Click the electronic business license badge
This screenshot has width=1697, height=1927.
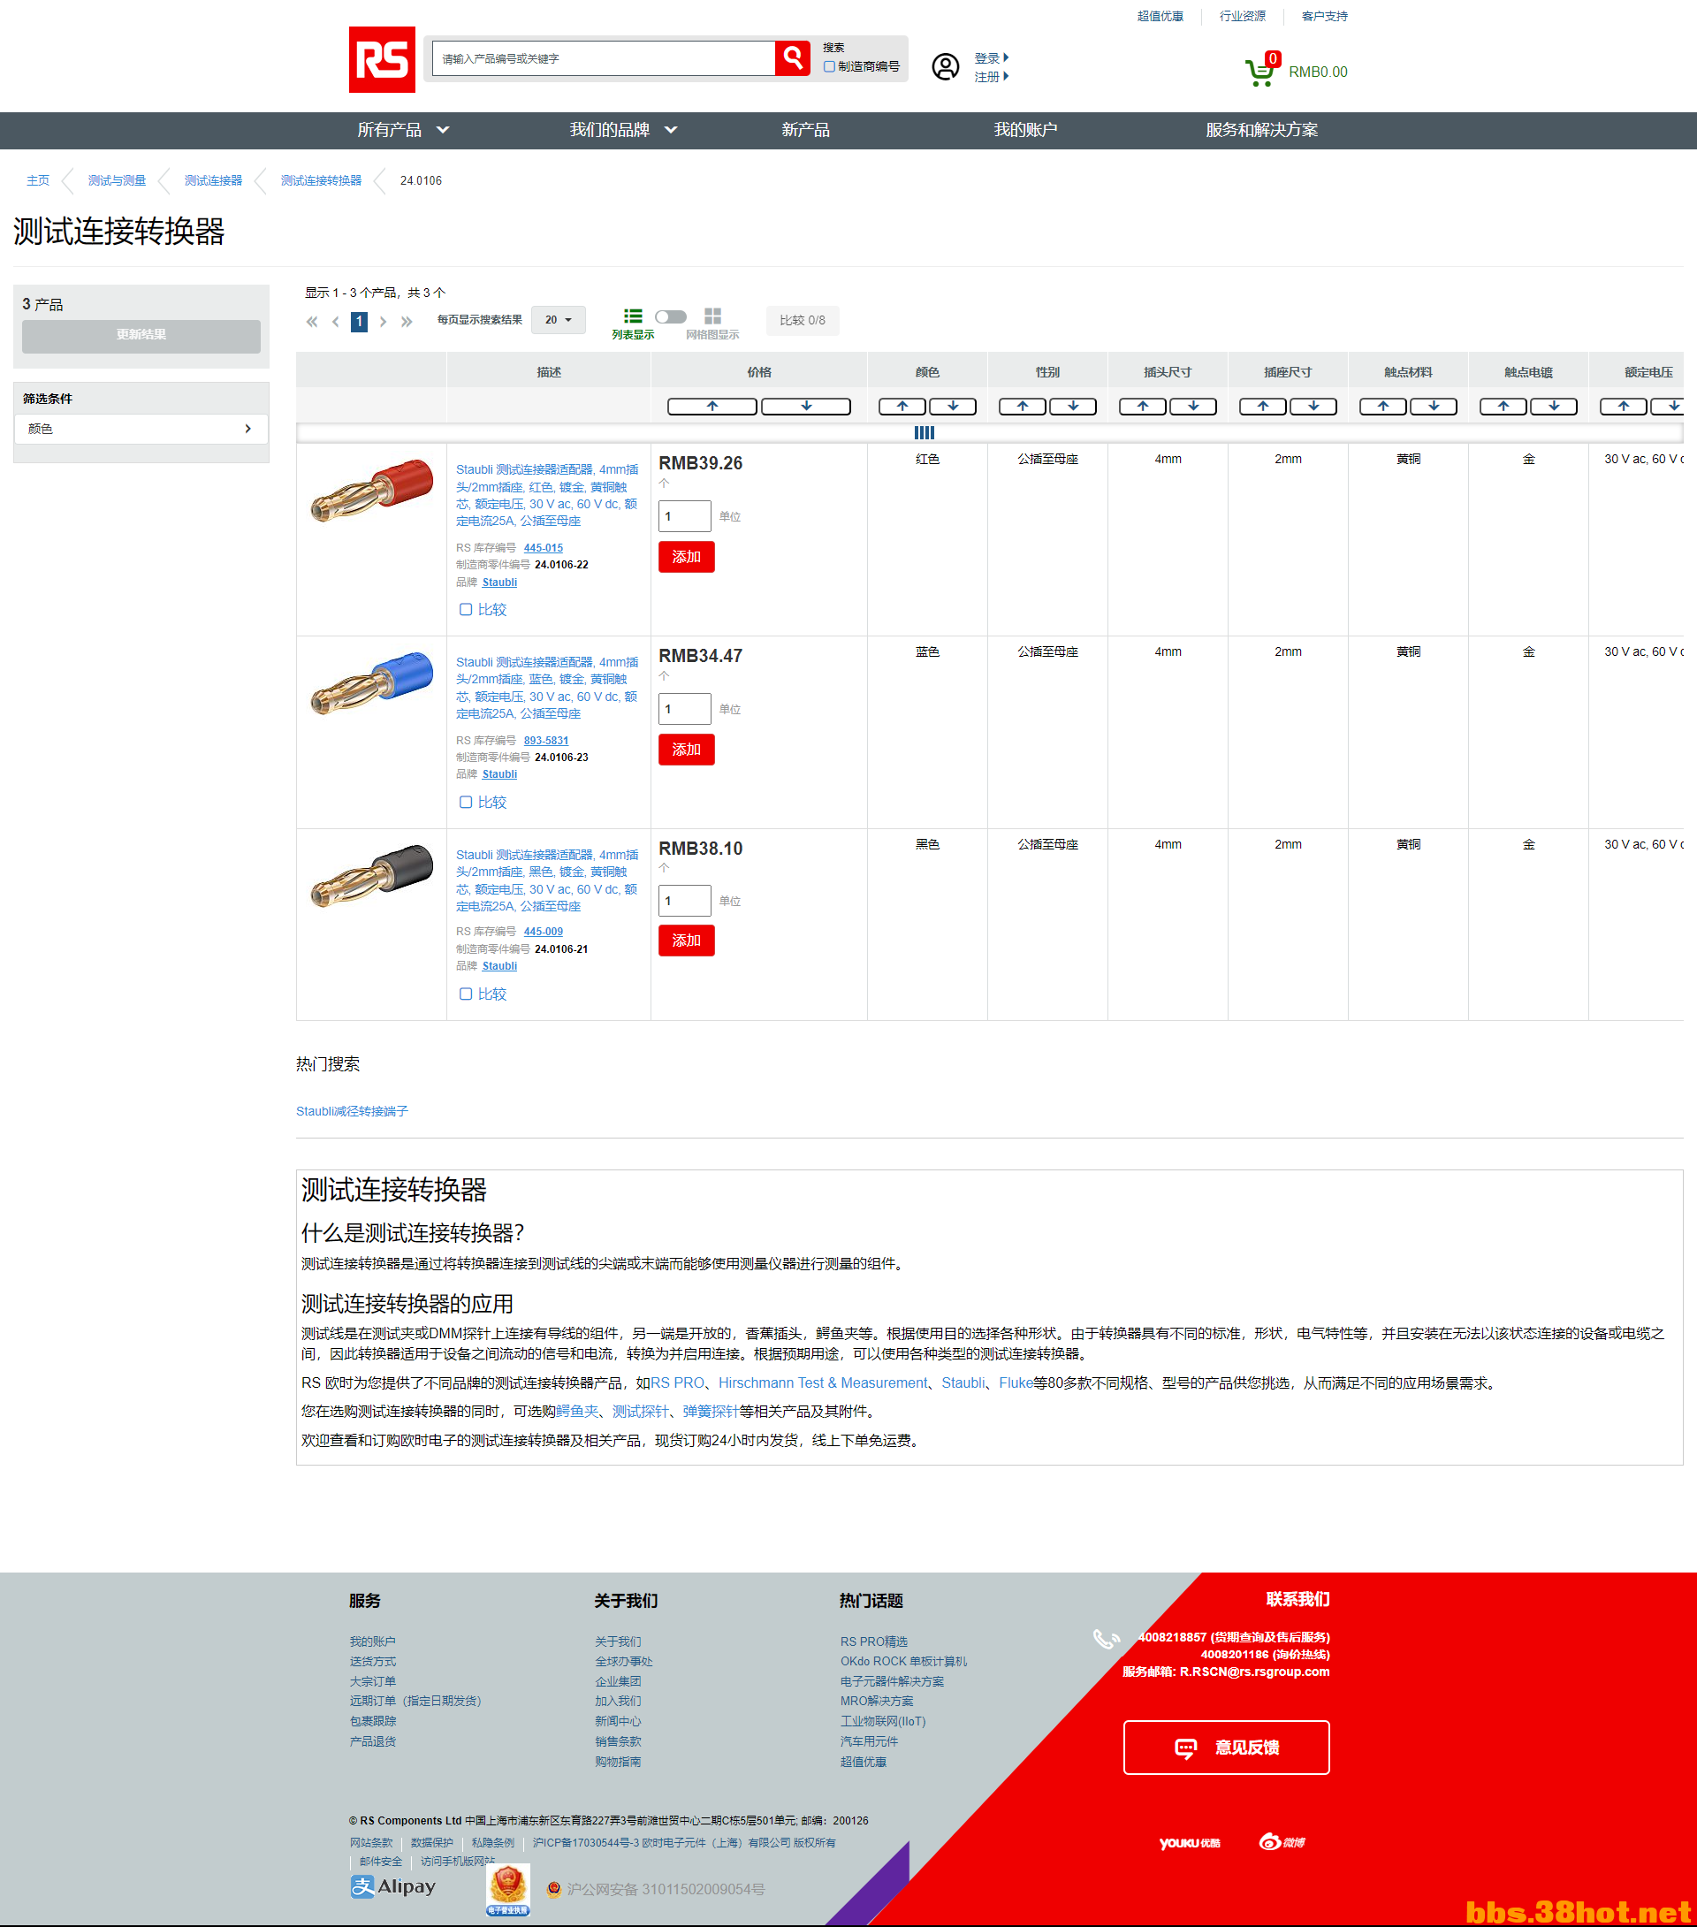pyautogui.click(x=508, y=1890)
